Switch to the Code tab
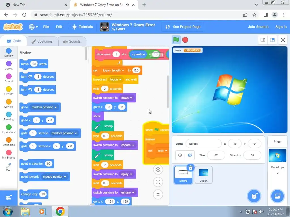Viewport: 290px width, 217px height. (14, 41)
